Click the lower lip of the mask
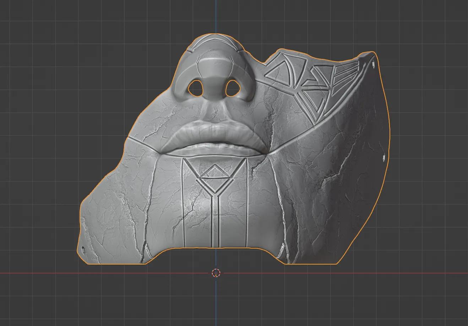The height and width of the screenshot is (326, 468). [215, 149]
